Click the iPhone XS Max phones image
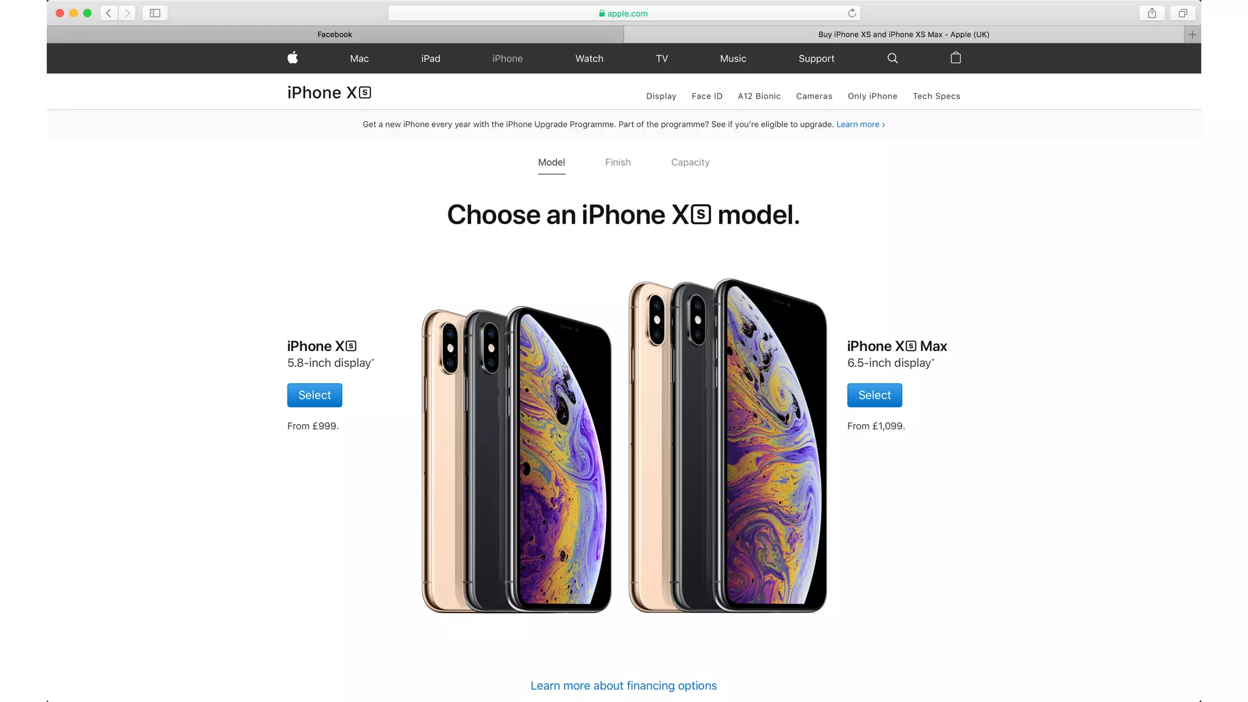Image resolution: width=1248 pixels, height=702 pixels. [x=728, y=445]
